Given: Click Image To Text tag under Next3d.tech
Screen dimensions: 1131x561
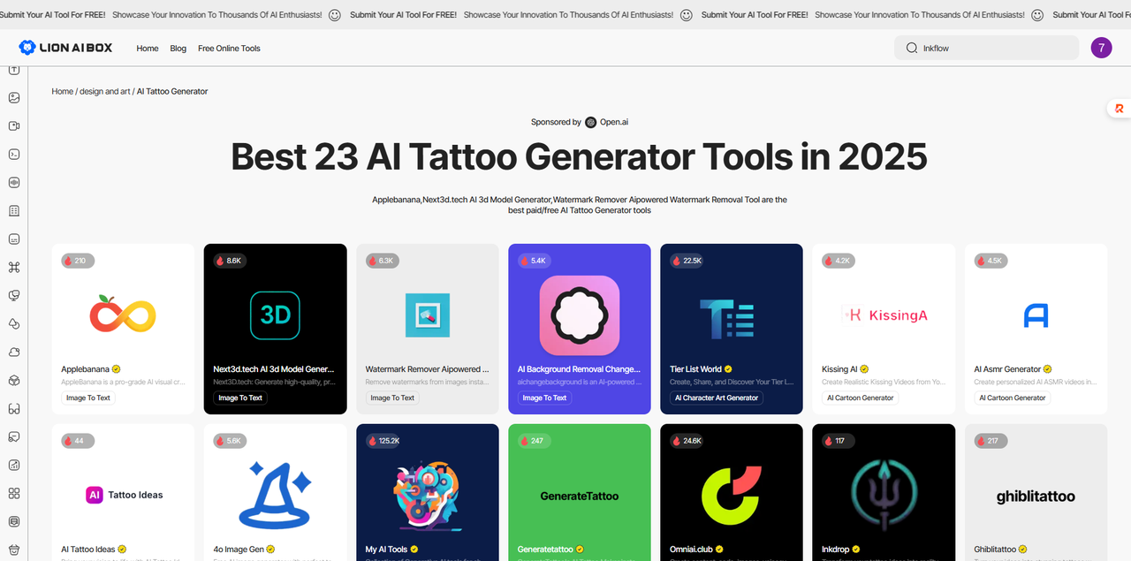Looking at the screenshot, I should pyautogui.click(x=240, y=398).
